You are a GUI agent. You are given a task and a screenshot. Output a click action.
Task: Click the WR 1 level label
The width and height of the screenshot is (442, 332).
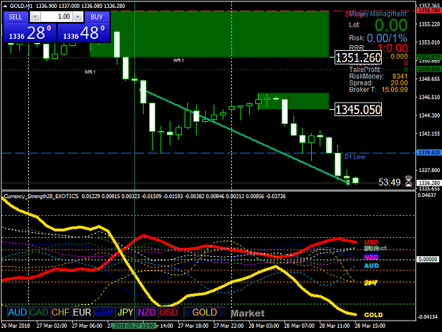click(x=178, y=60)
